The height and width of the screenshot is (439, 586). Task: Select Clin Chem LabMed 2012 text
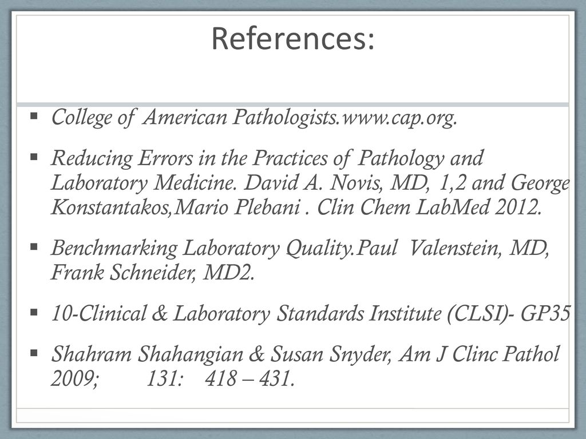coord(429,207)
